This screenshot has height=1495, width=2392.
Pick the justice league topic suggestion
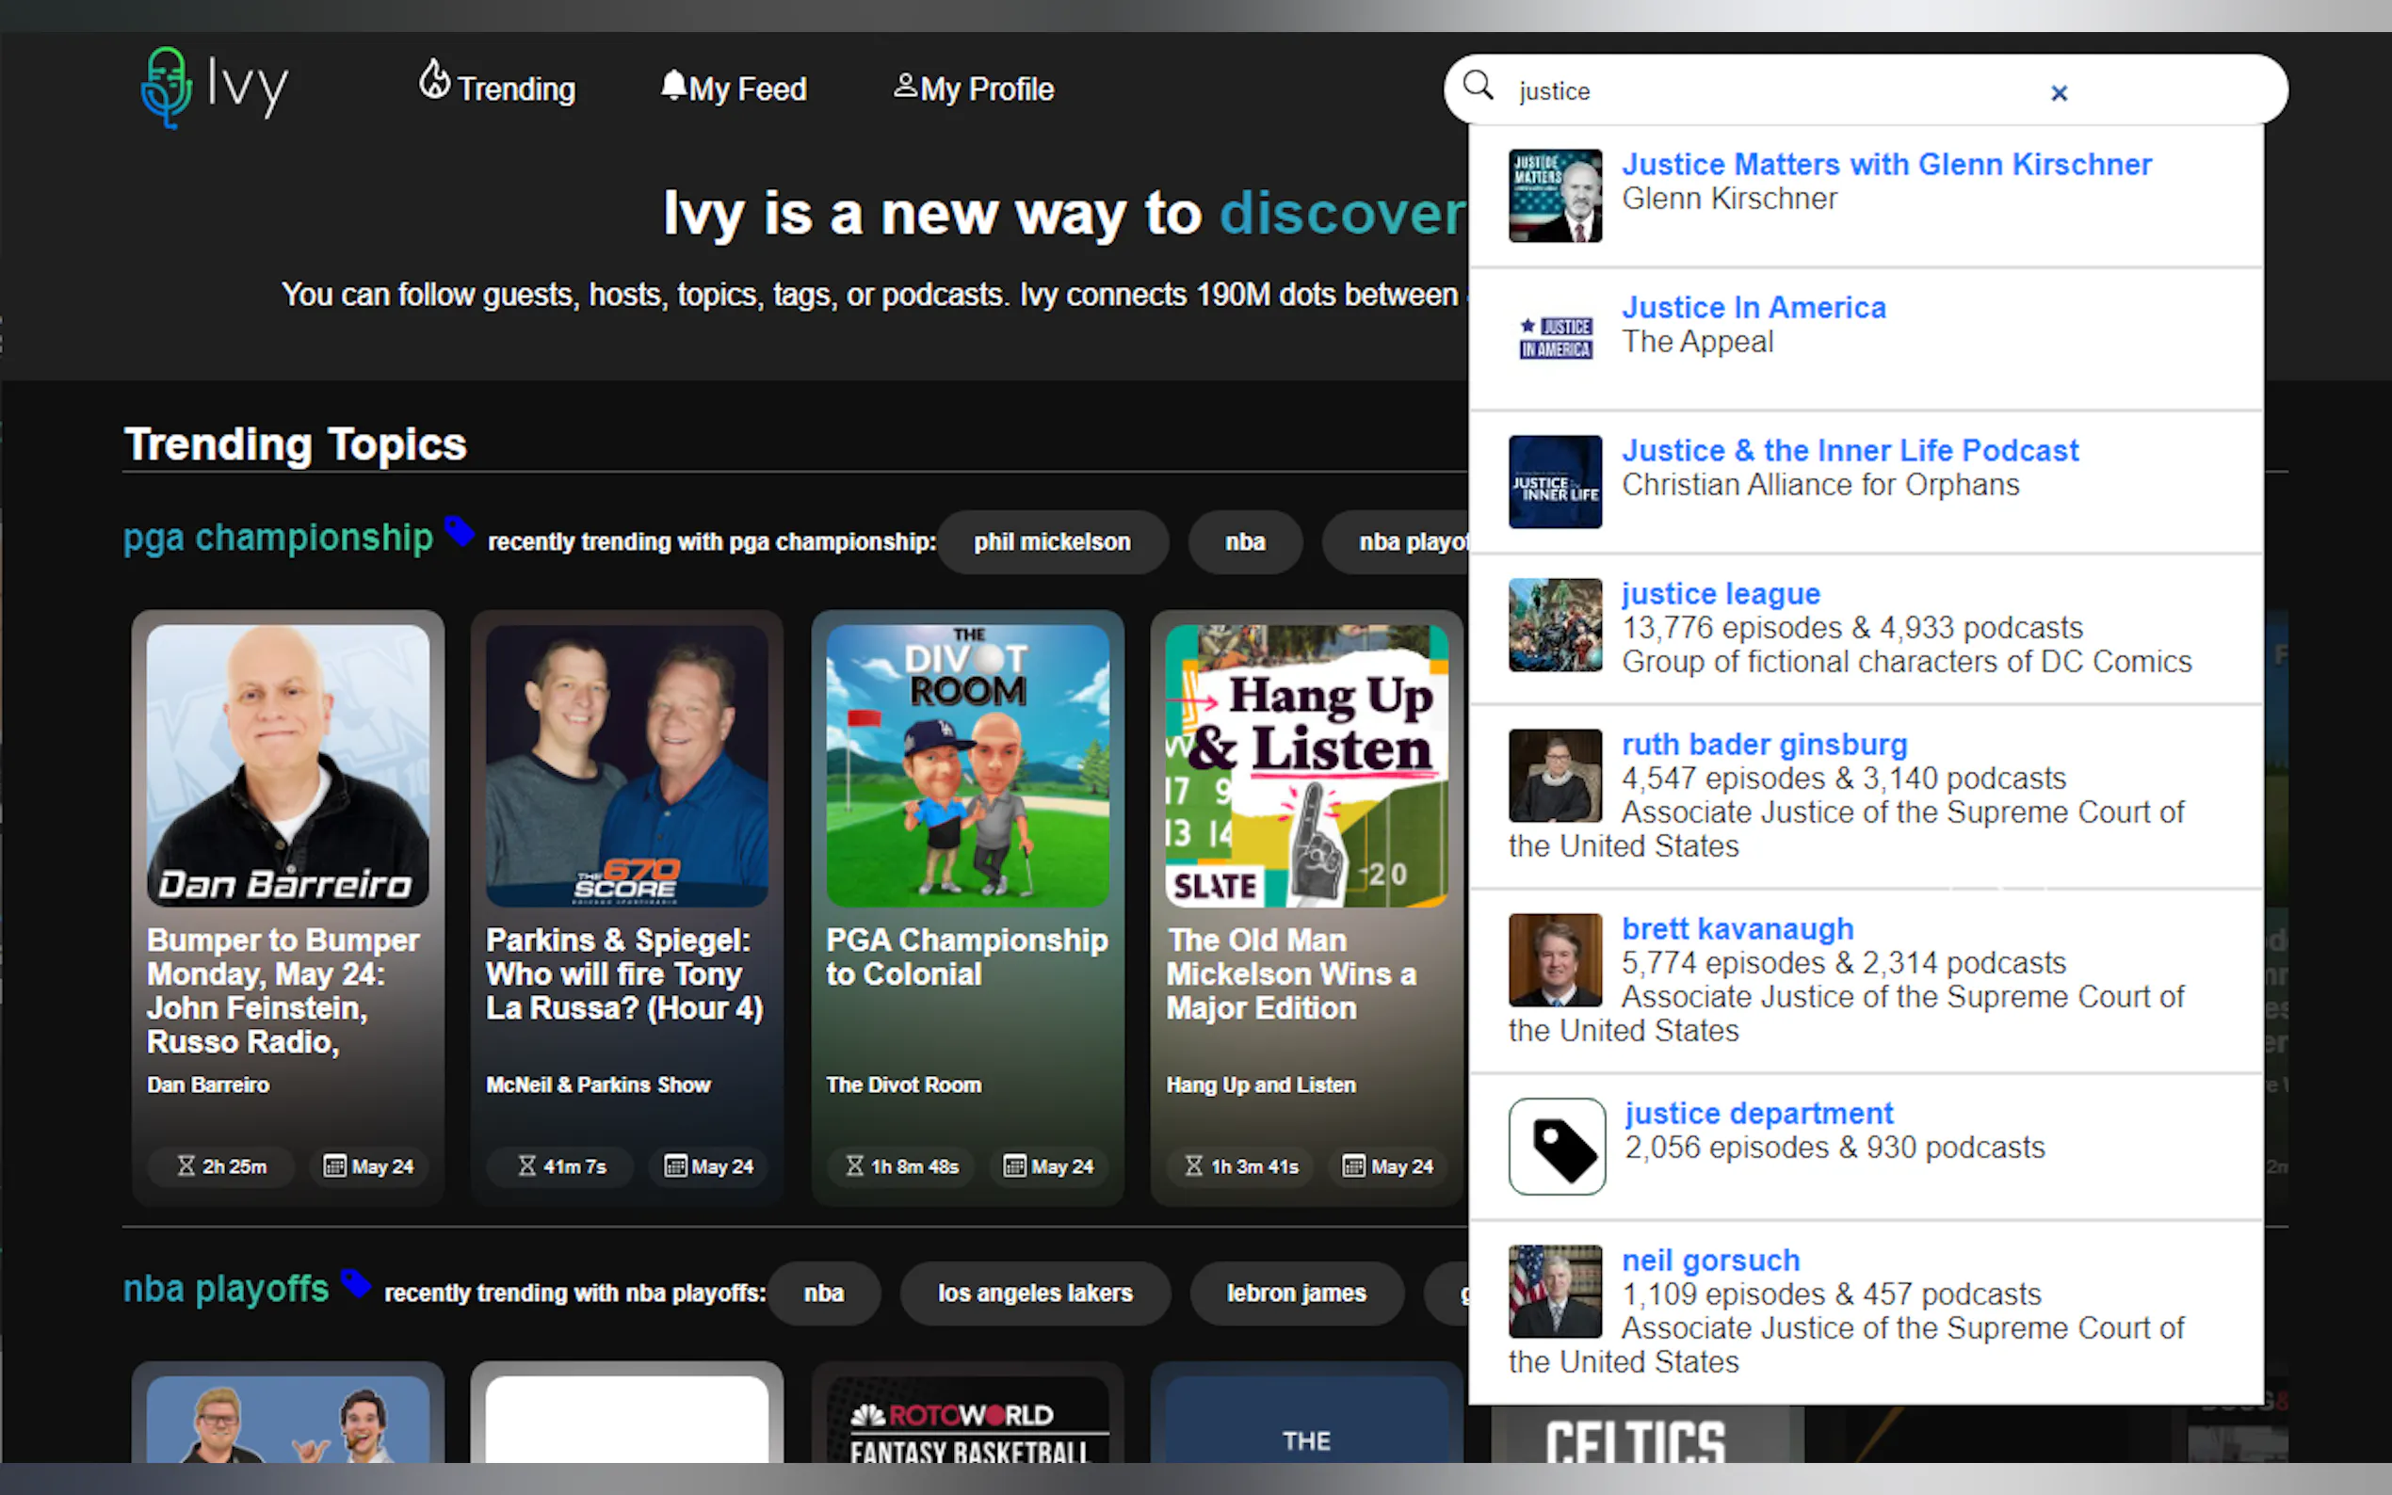pos(1720,593)
